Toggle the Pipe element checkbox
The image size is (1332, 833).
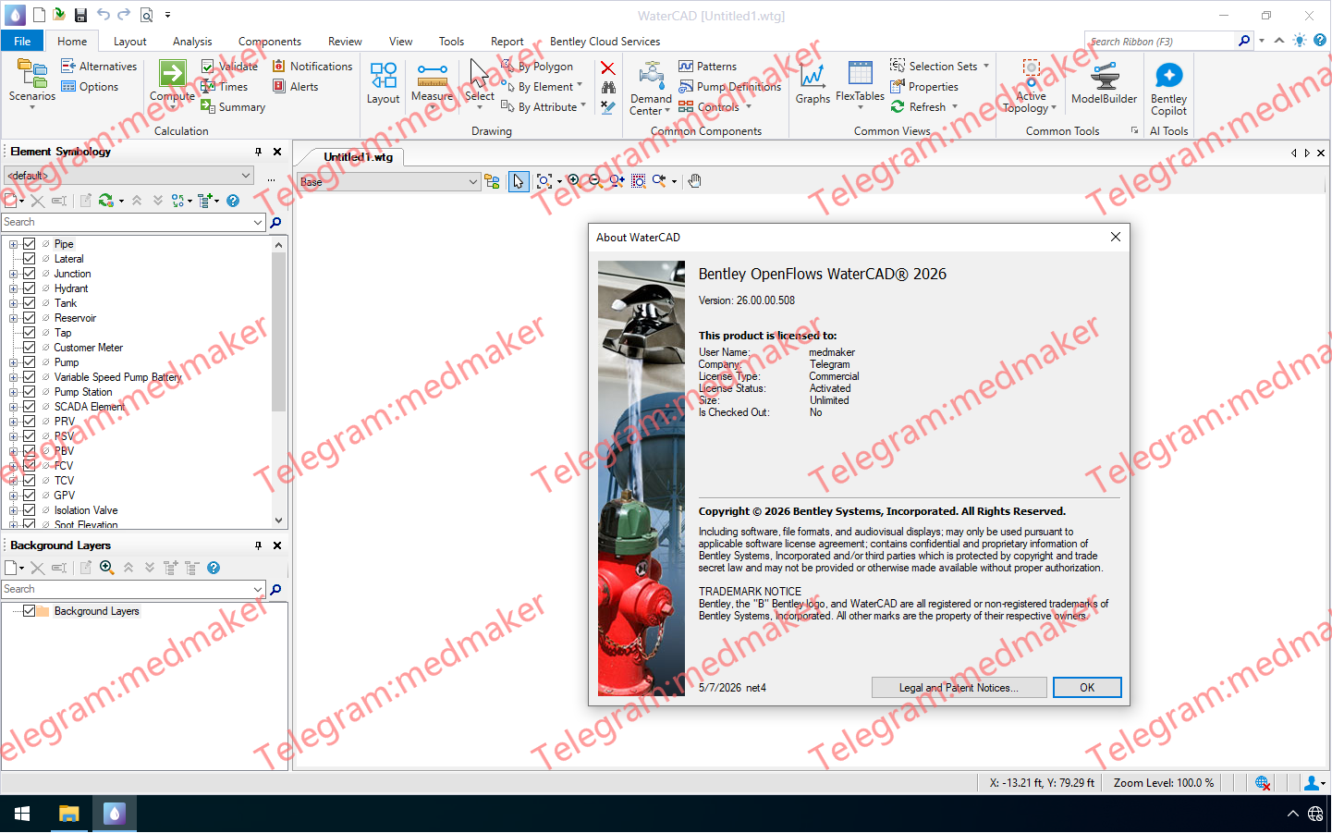29,244
